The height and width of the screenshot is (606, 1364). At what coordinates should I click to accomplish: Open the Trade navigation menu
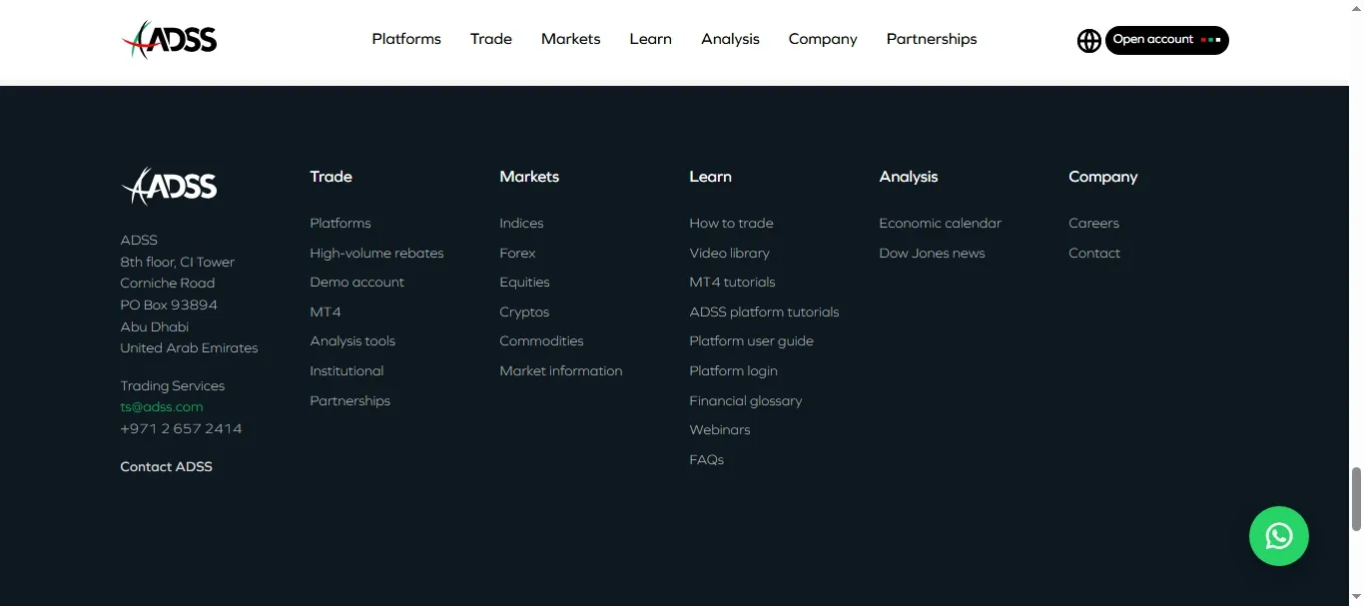(491, 39)
